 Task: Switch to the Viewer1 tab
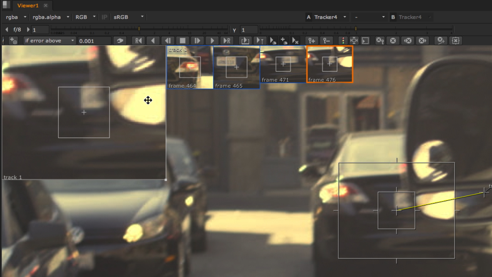click(x=28, y=5)
